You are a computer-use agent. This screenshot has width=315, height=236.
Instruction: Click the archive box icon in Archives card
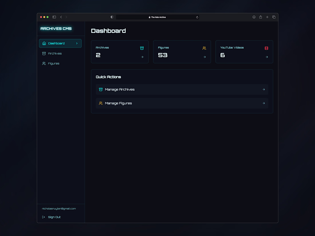(142, 48)
